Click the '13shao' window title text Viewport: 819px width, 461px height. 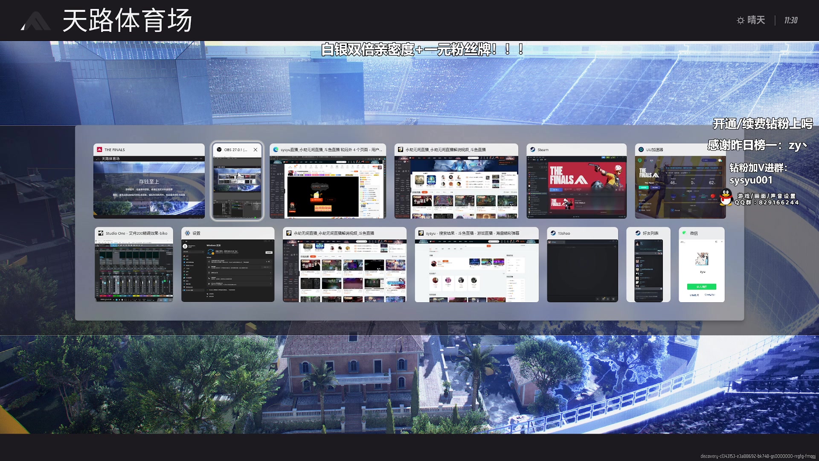pos(564,233)
